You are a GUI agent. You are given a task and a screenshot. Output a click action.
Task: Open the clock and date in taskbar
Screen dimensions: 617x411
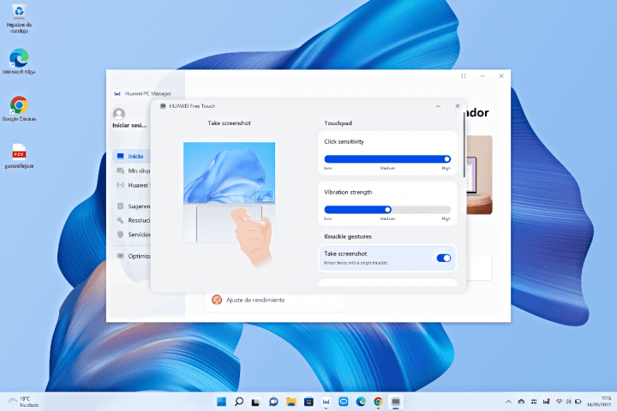[x=599, y=402]
